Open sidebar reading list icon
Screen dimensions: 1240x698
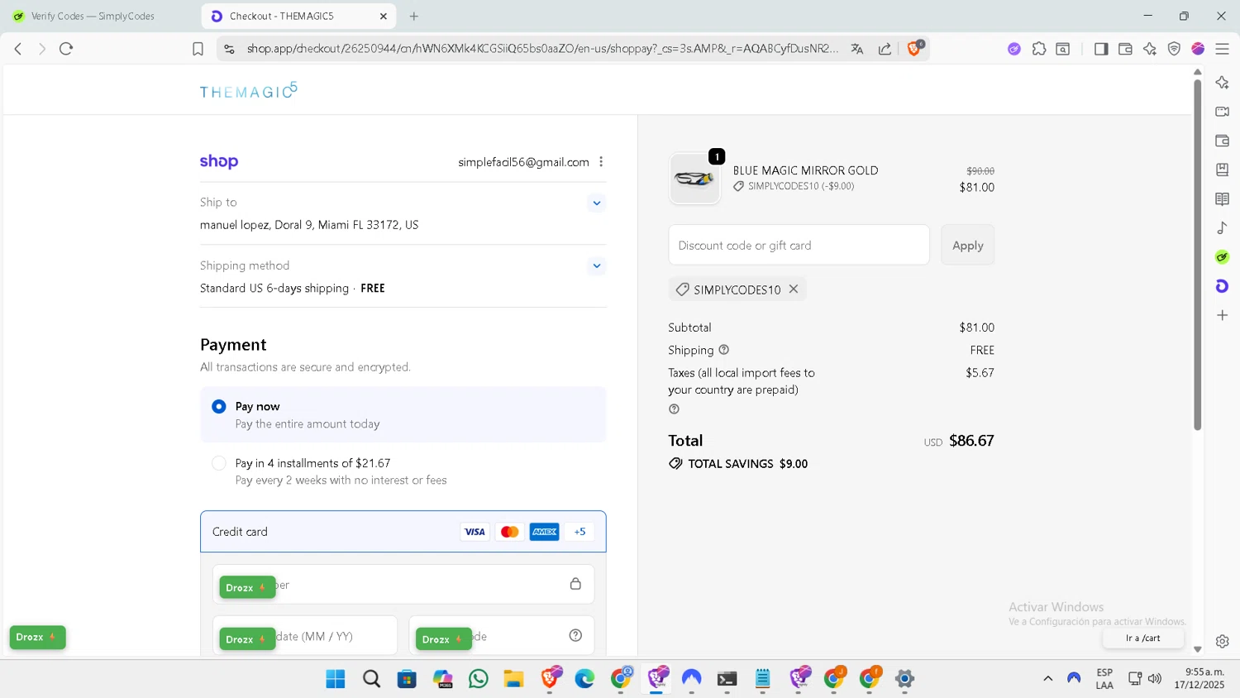[x=1223, y=199]
